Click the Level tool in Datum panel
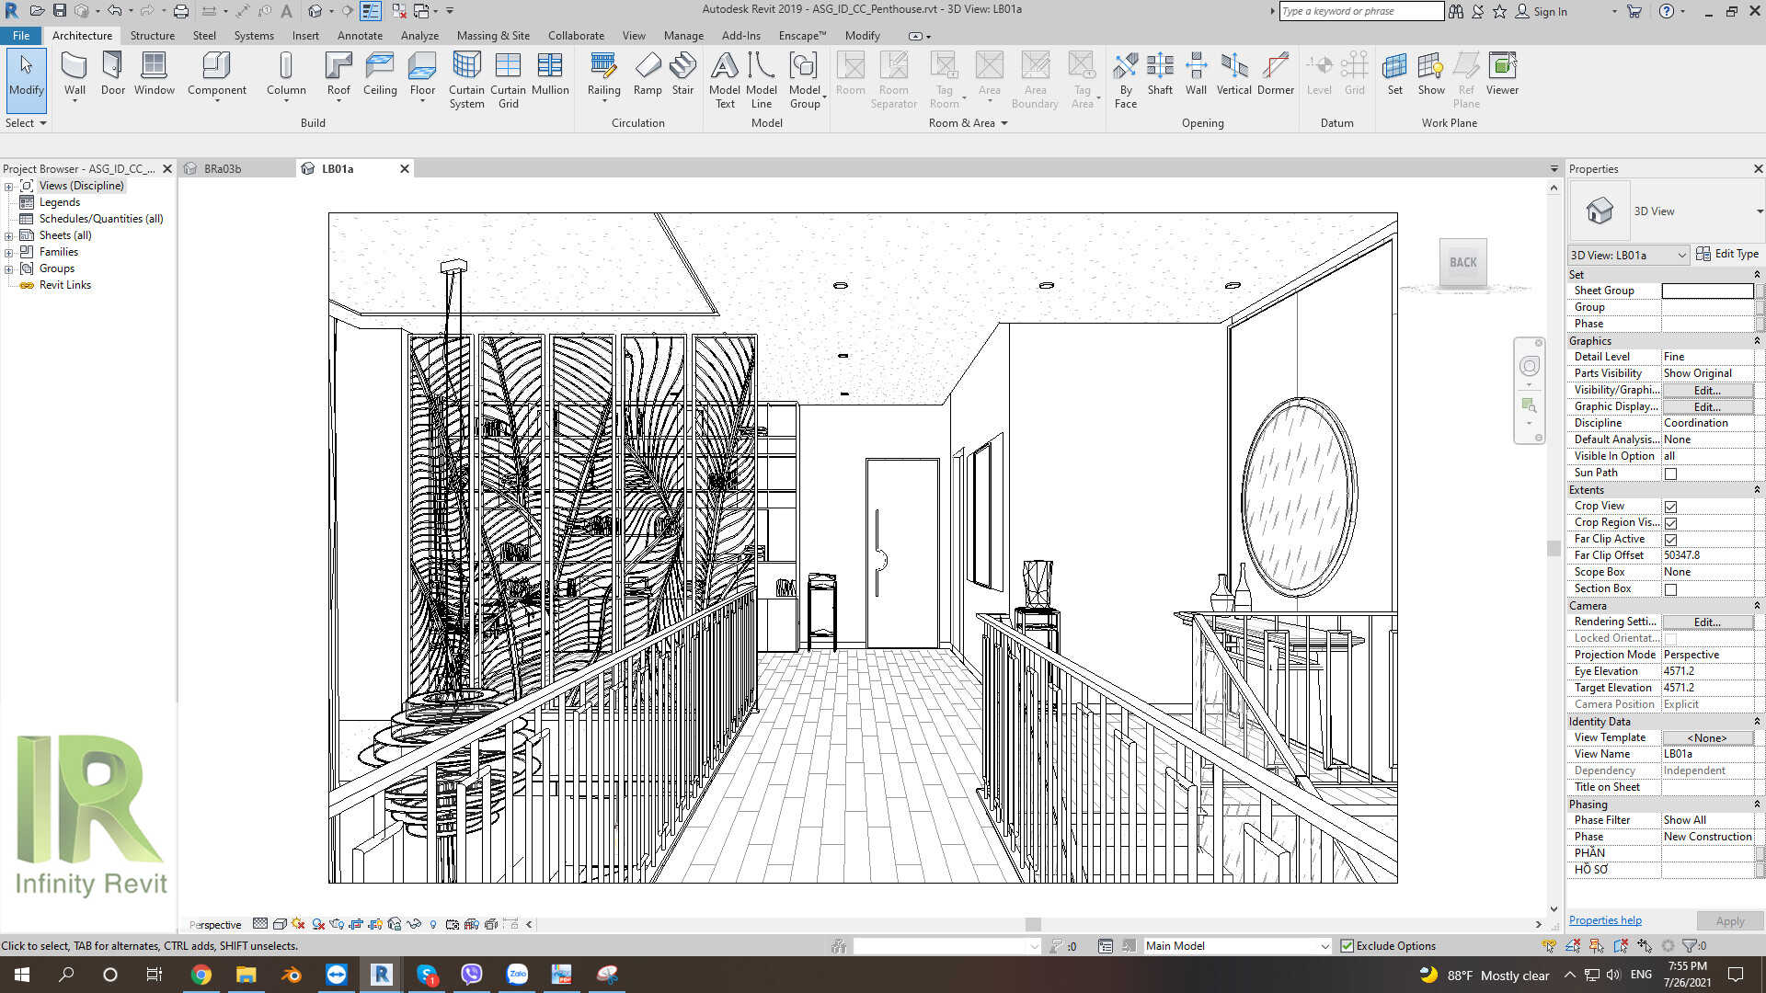This screenshot has height=993, width=1766. pyautogui.click(x=1319, y=74)
